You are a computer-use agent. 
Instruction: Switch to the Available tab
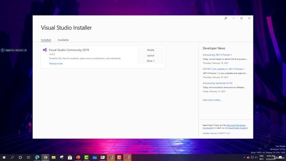tap(63, 40)
